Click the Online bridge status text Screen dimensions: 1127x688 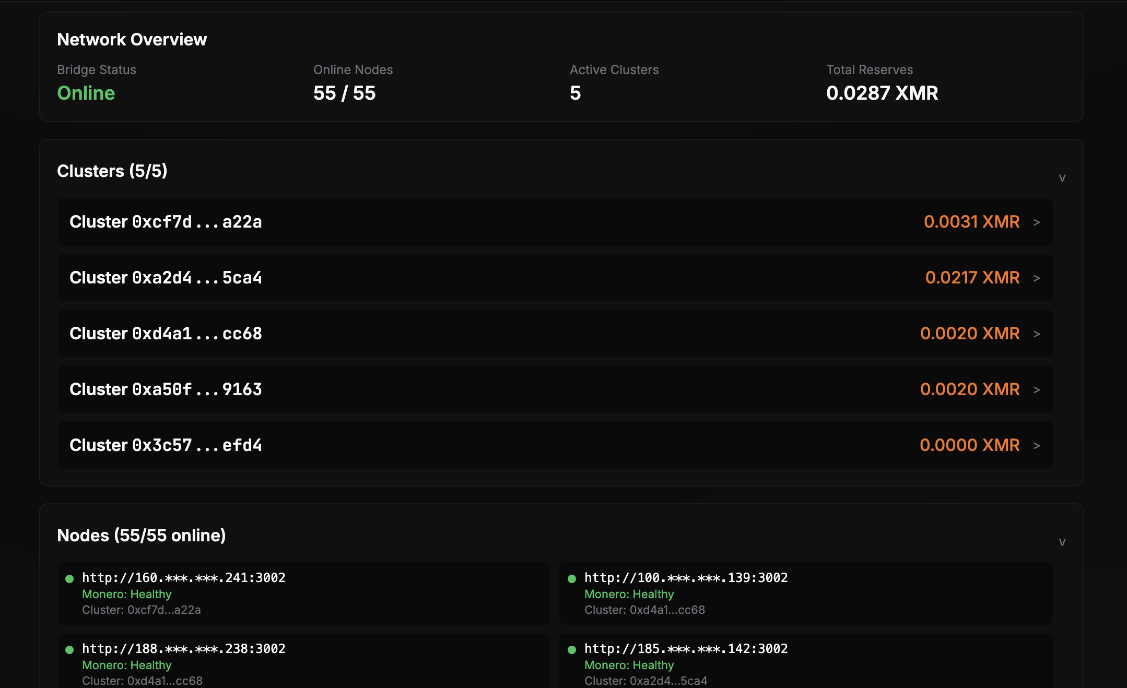tap(86, 93)
